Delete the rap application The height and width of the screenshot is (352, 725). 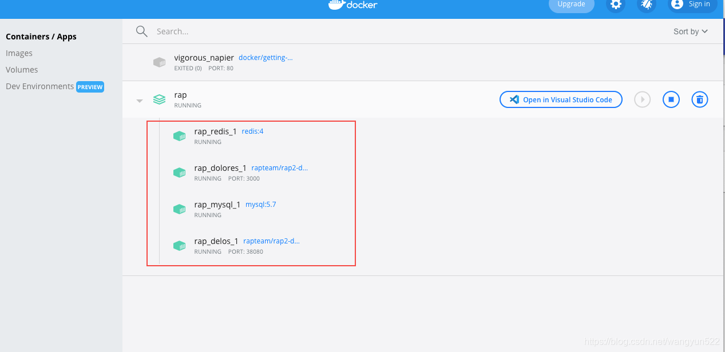(x=700, y=99)
